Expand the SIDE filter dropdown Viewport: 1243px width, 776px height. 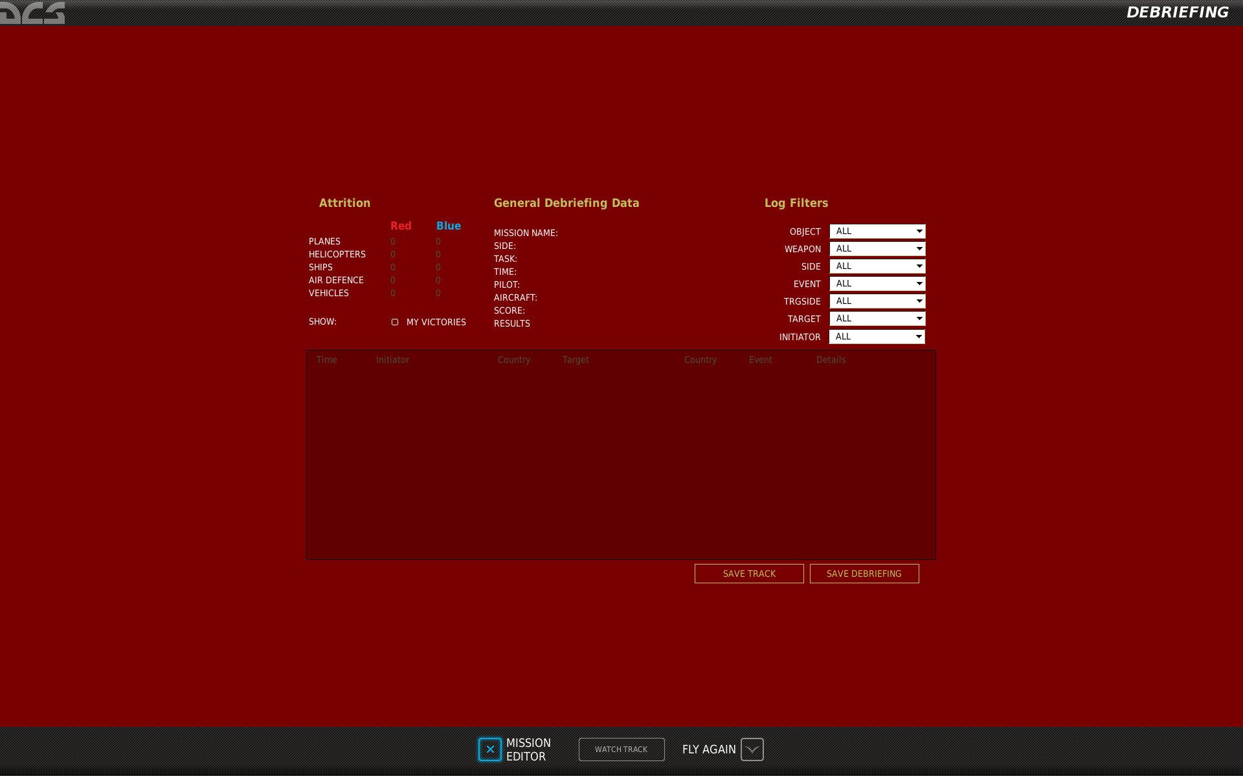click(877, 266)
